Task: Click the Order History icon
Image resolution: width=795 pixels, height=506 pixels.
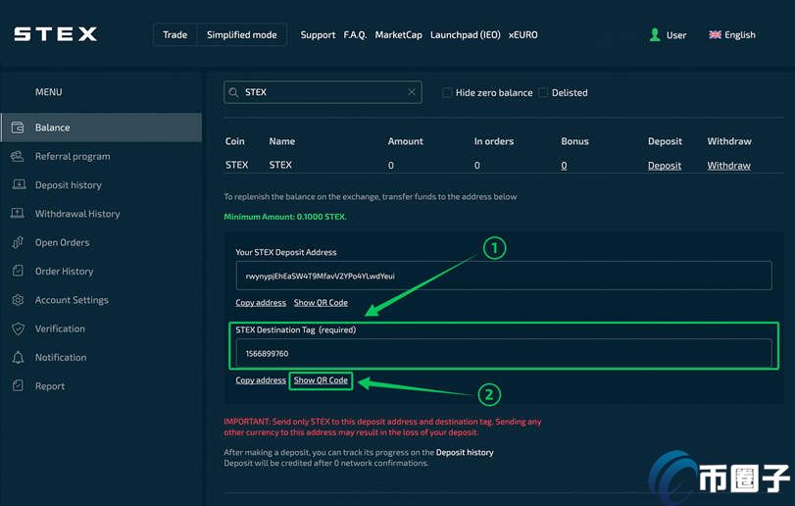Action: coord(18,271)
